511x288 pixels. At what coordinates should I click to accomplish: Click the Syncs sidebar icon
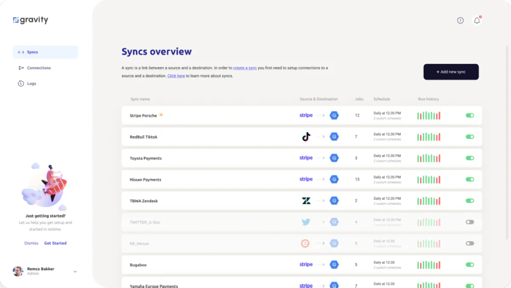click(21, 52)
